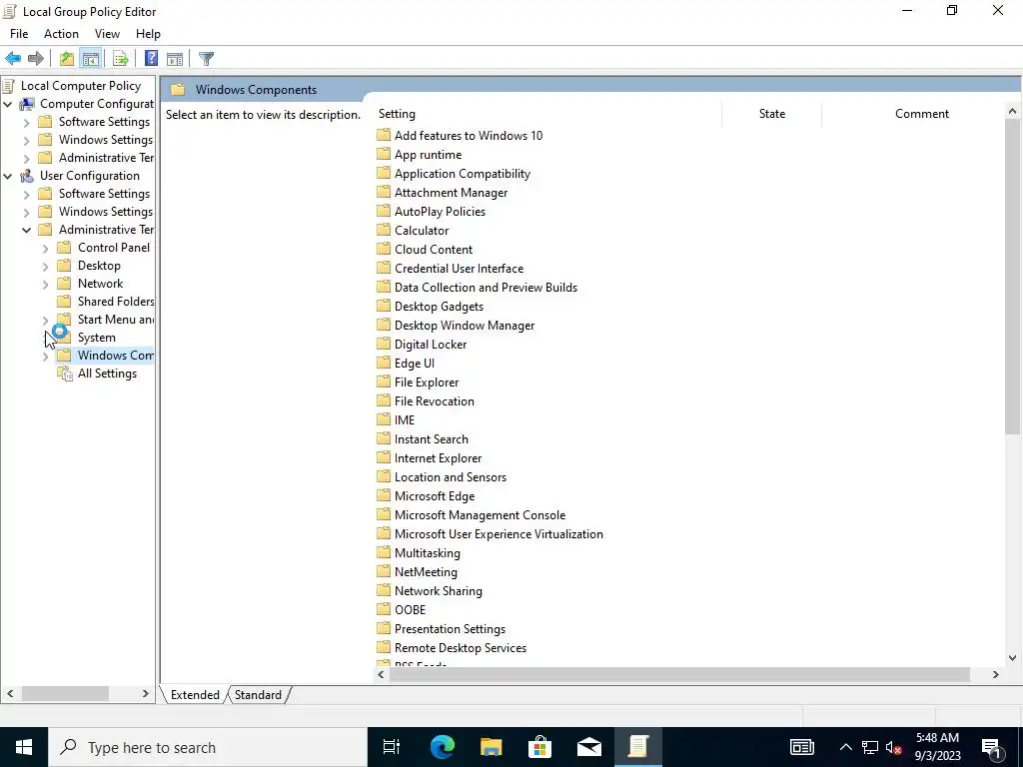Open the View menu
Image resolution: width=1023 pixels, height=767 pixels.
107,34
